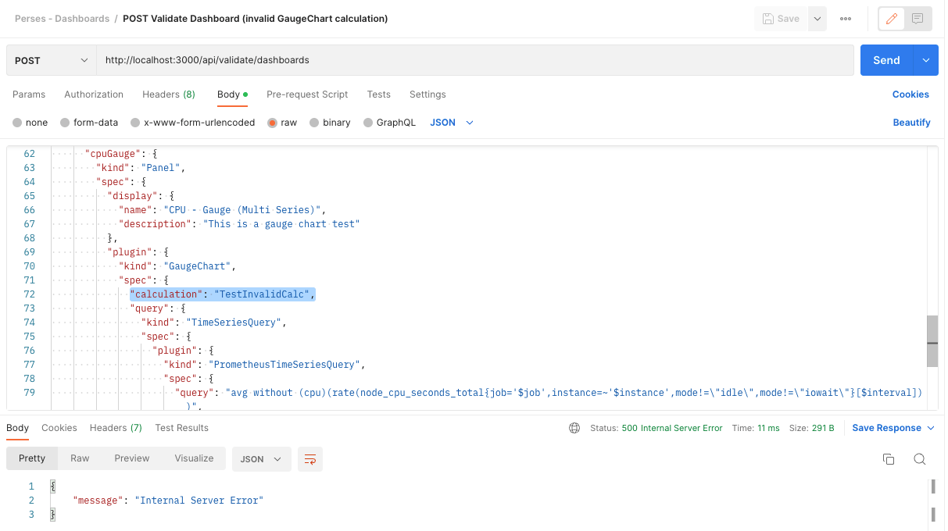The width and height of the screenshot is (948, 531).
Task: Select the Raw response view
Action: 80,458
